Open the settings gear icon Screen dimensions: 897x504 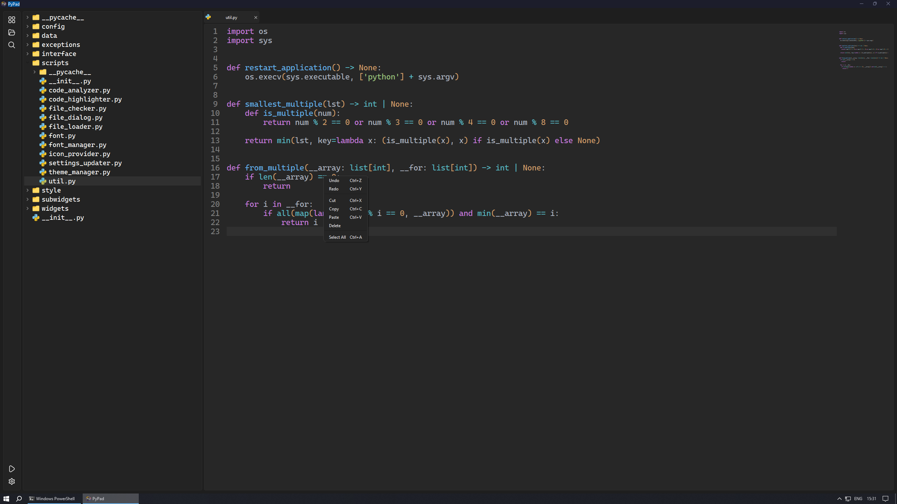(x=12, y=482)
